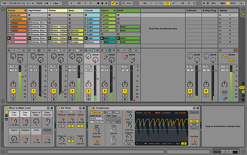247x155 pixels.
Task: Click the 130% zoom field
Action: click(39, 3)
